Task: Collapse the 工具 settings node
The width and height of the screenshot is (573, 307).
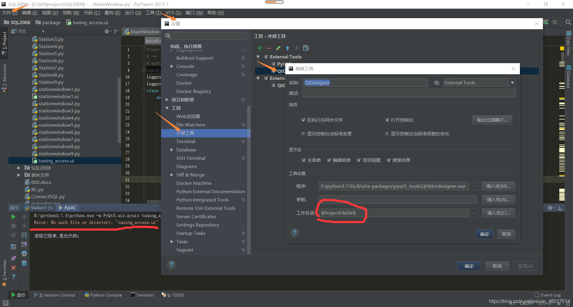Action: tap(167, 108)
